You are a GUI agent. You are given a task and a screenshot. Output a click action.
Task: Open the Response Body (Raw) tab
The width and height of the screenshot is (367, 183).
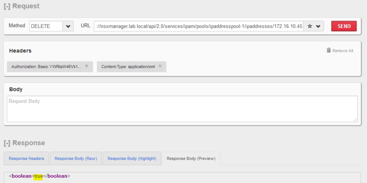[x=76, y=159]
